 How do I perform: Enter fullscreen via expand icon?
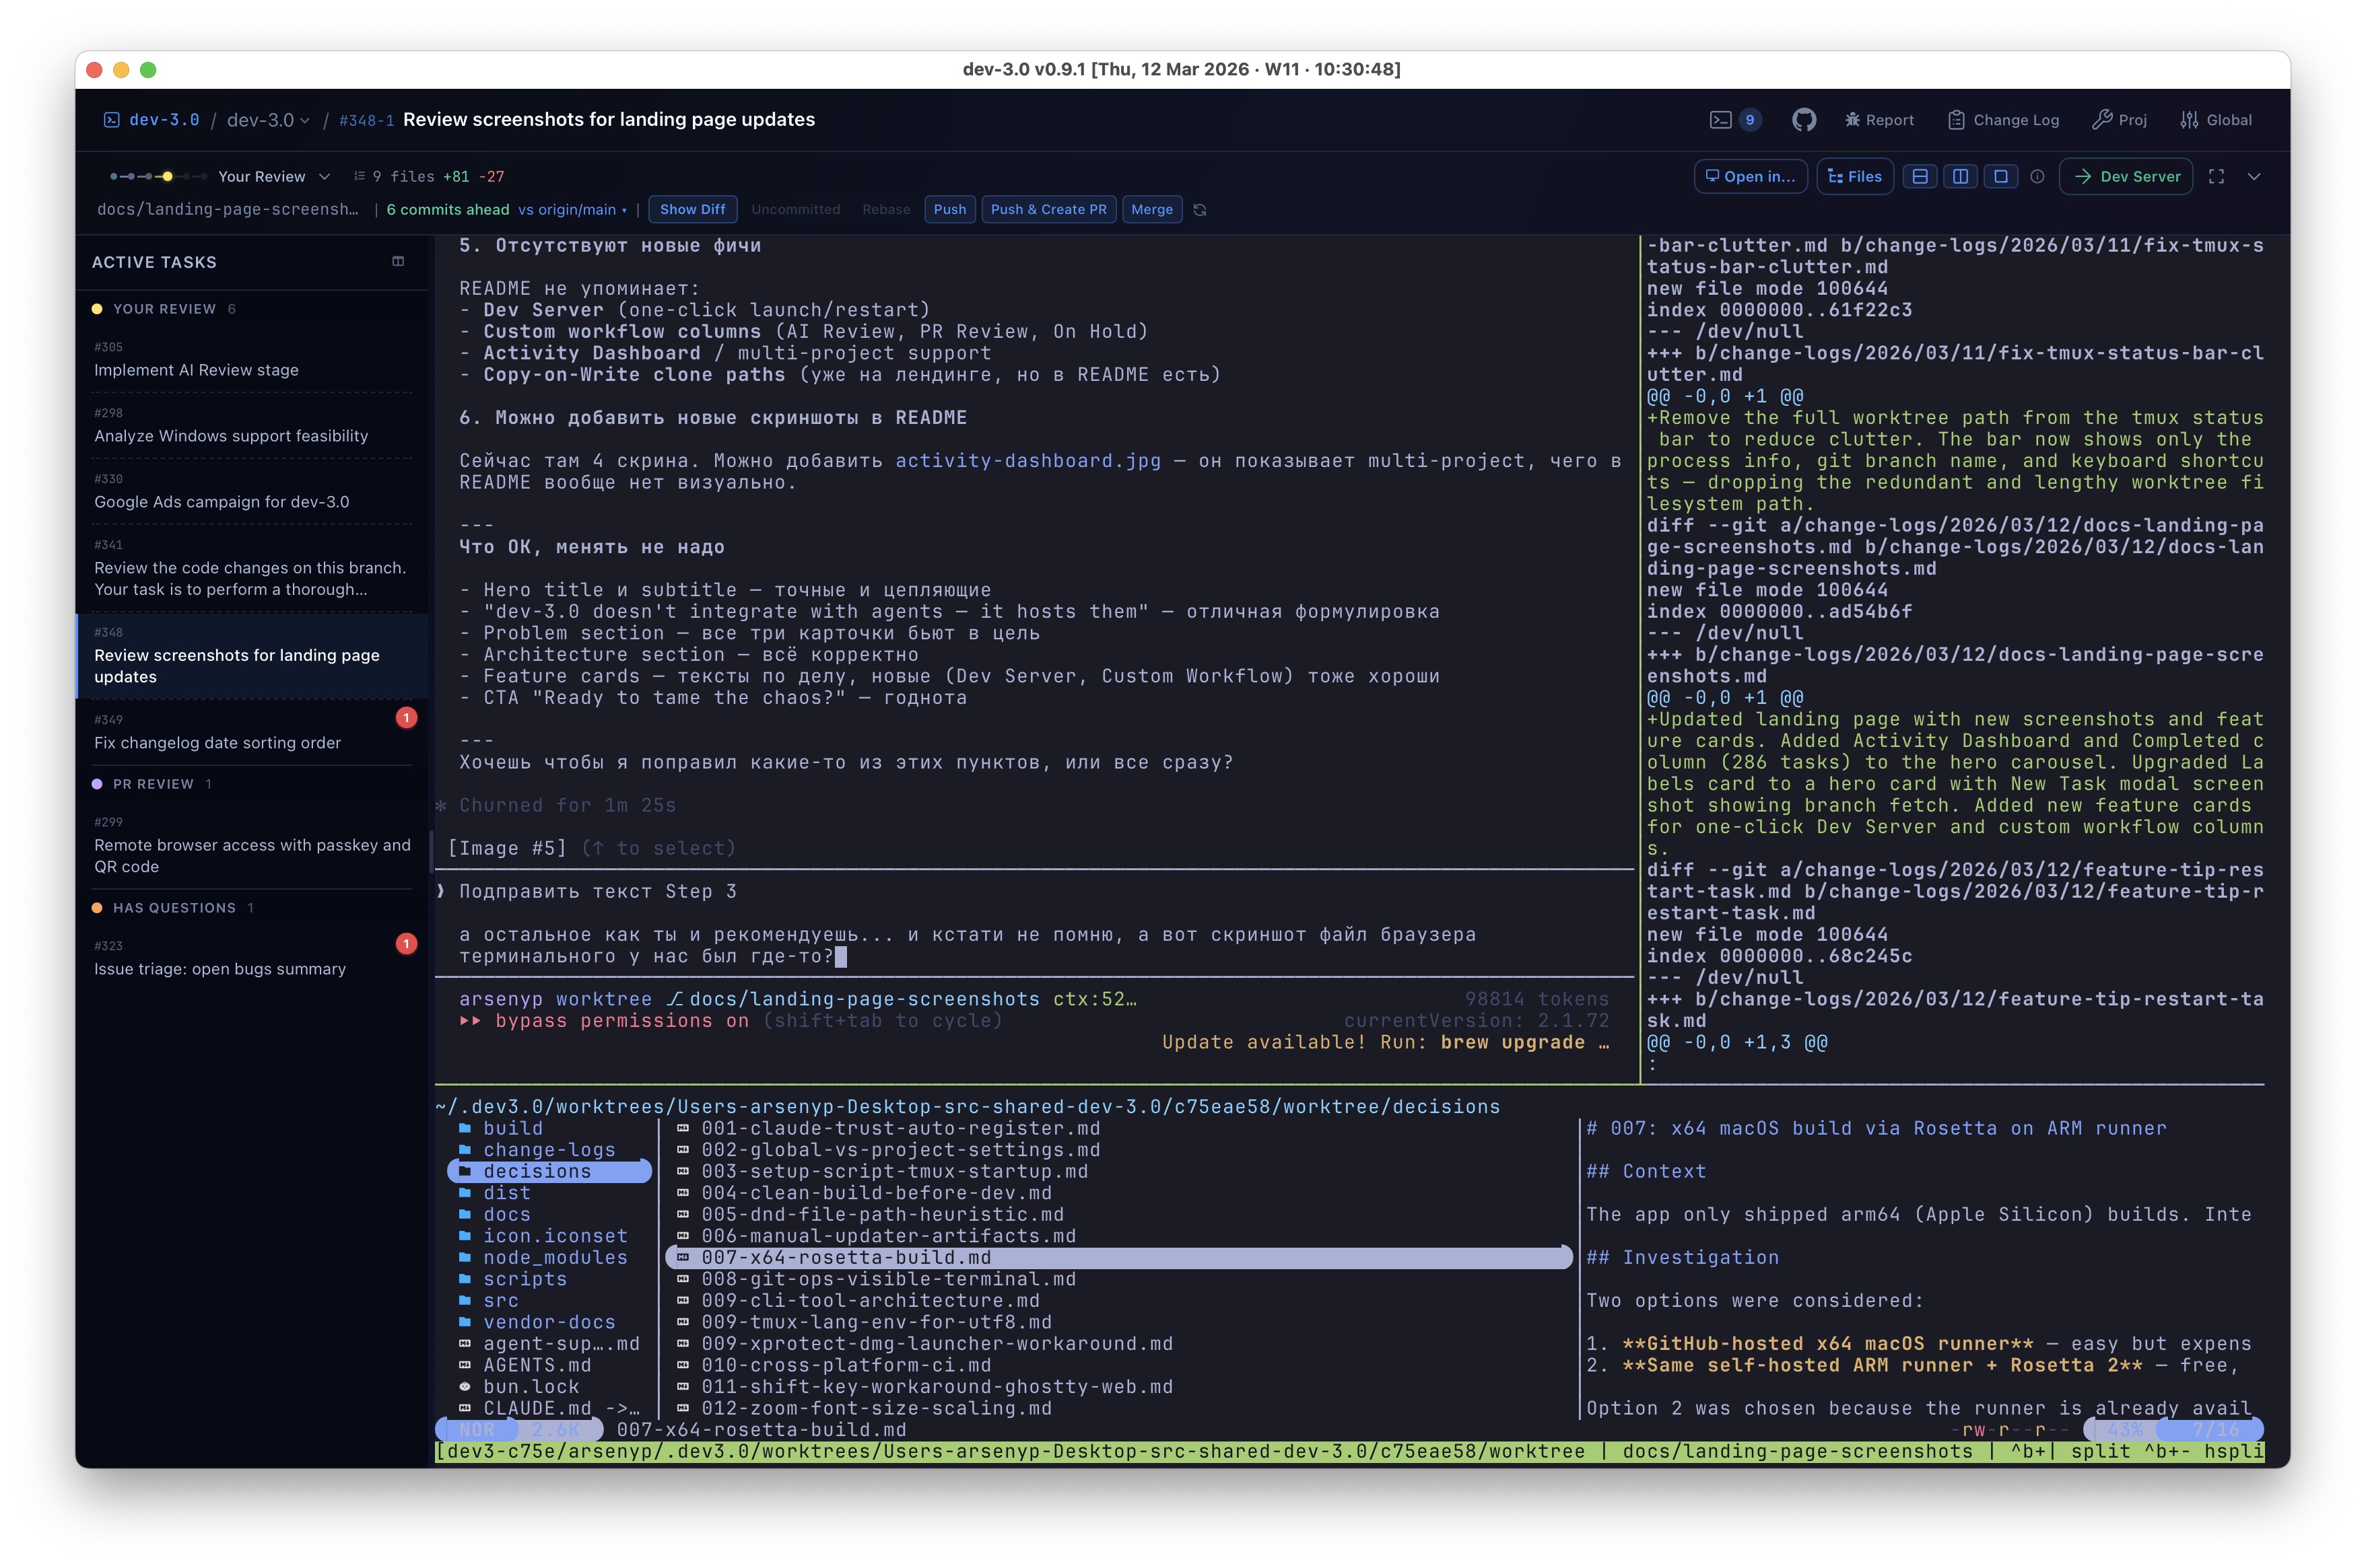tap(2217, 176)
